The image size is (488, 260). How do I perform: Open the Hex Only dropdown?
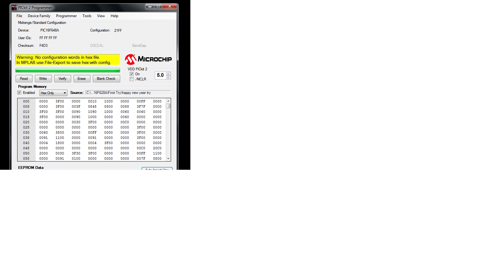tap(53, 93)
